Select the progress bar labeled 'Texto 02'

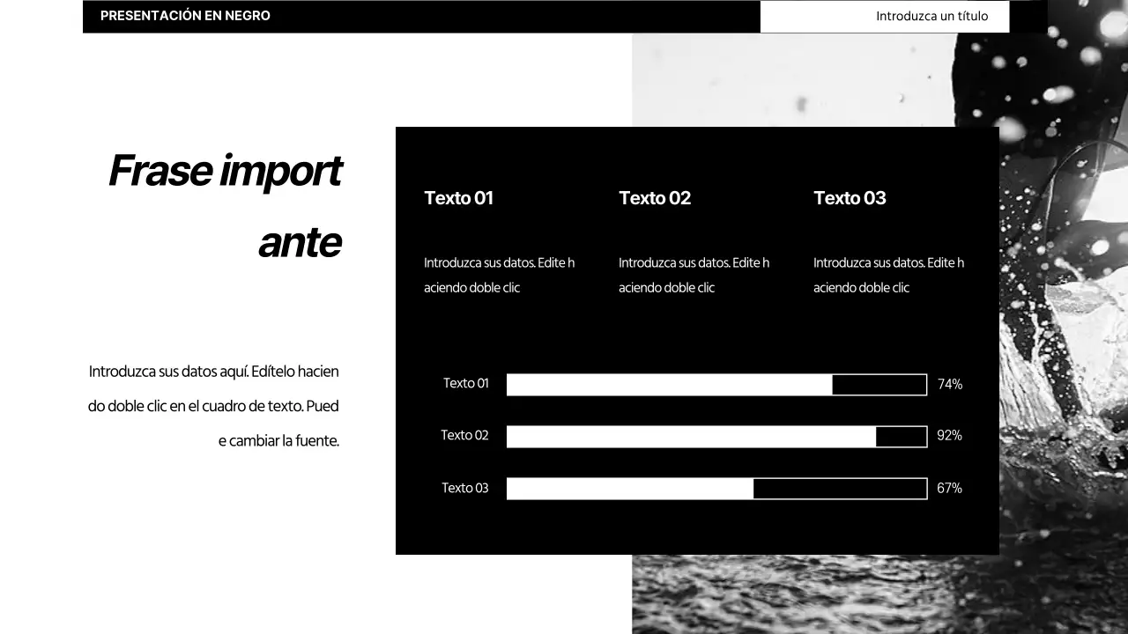point(716,436)
